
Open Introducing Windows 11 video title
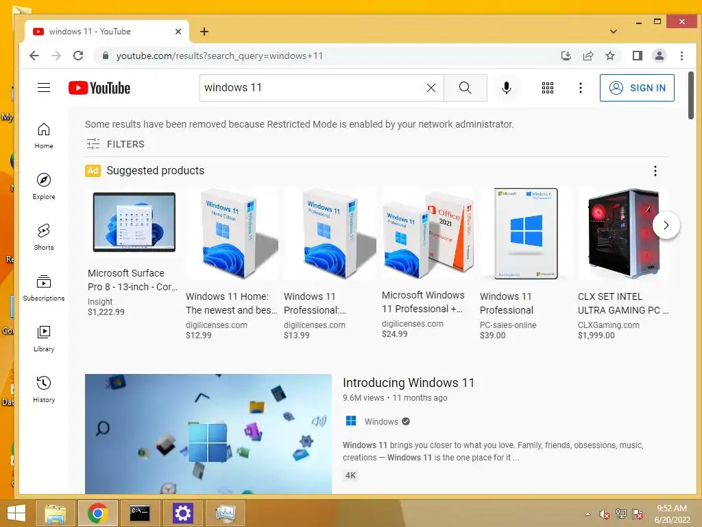[409, 383]
